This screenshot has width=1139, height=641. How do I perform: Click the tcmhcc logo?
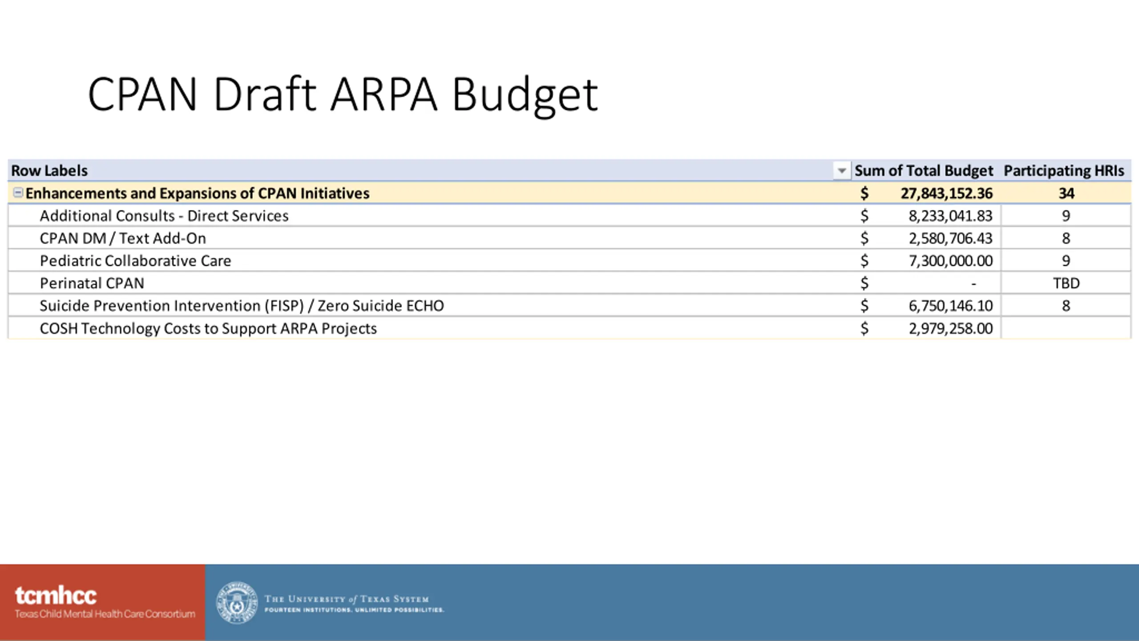(x=56, y=596)
